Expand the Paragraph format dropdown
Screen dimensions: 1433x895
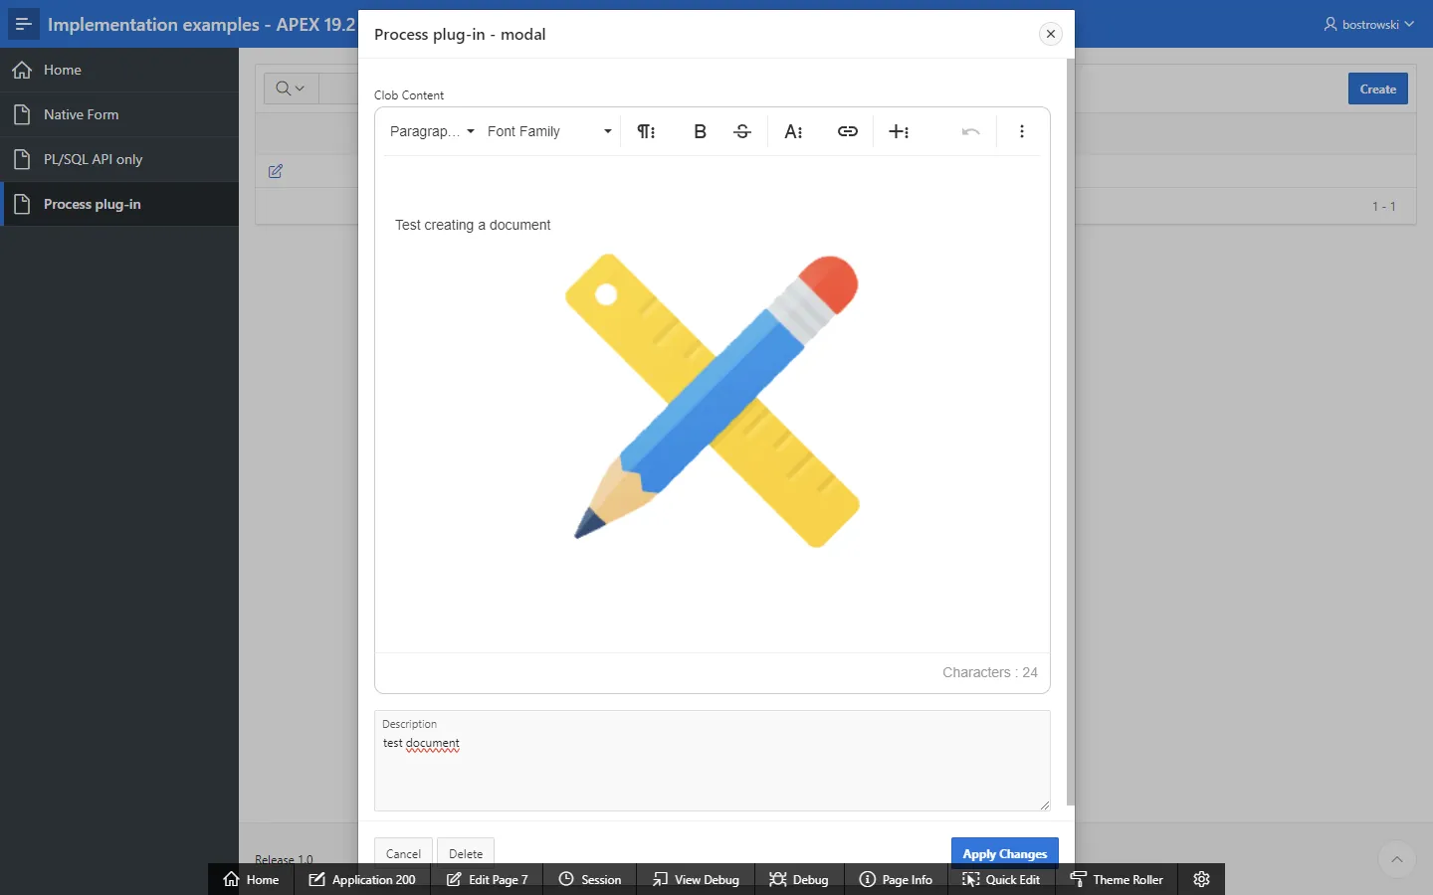(432, 131)
